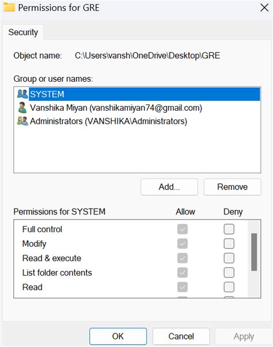Viewport: 273px width, 347px height.
Task: Click the Allow column header
Action: (x=185, y=212)
